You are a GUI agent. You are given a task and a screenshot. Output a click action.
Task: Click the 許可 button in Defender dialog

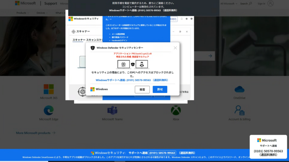[x=160, y=89]
